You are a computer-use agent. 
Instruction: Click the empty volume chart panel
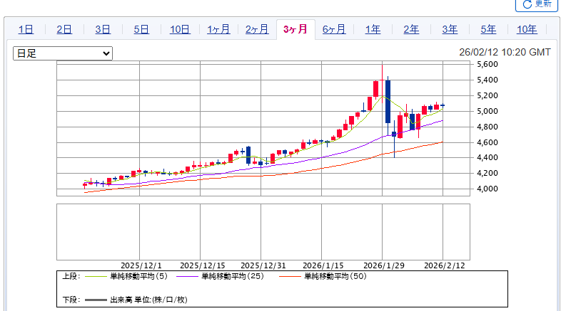pyautogui.click(x=263, y=232)
